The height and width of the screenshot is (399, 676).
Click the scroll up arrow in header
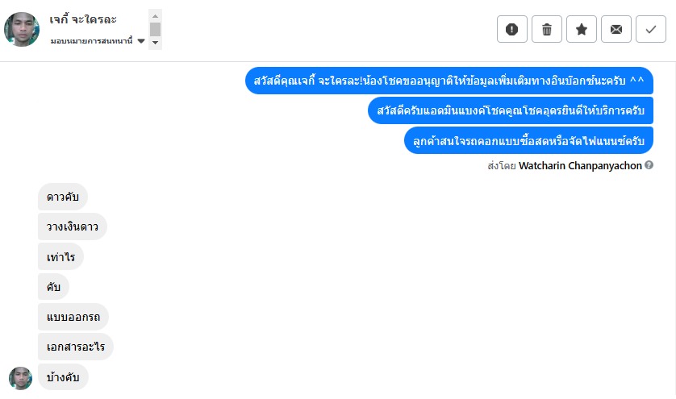pos(155,16)
